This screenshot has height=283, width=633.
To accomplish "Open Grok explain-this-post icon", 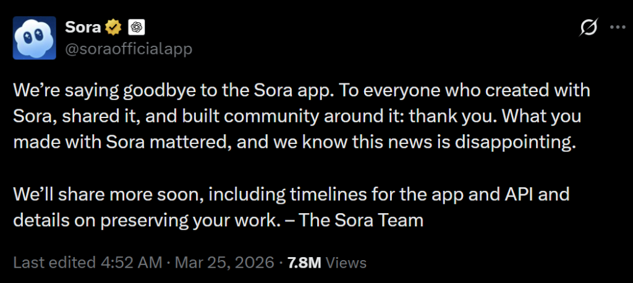I will point(588,28).
